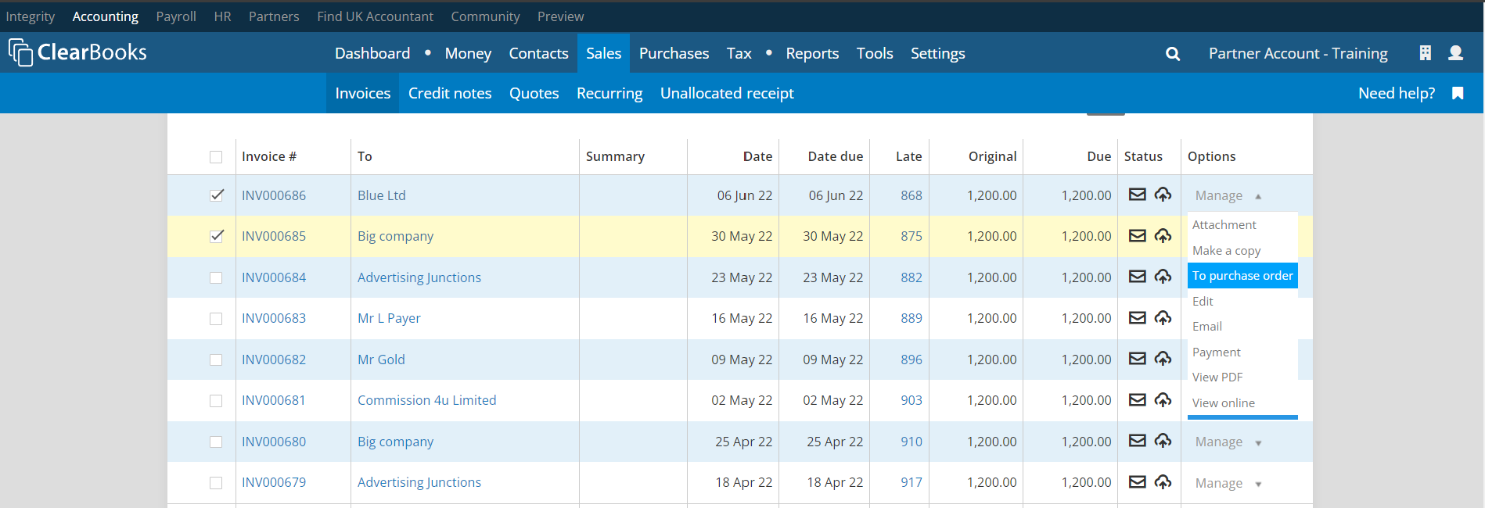The height and width of the screenshot is (508, 1485).
Task: Open the Unallocated receipt sub-tab
Action: [x=727, y=93]
